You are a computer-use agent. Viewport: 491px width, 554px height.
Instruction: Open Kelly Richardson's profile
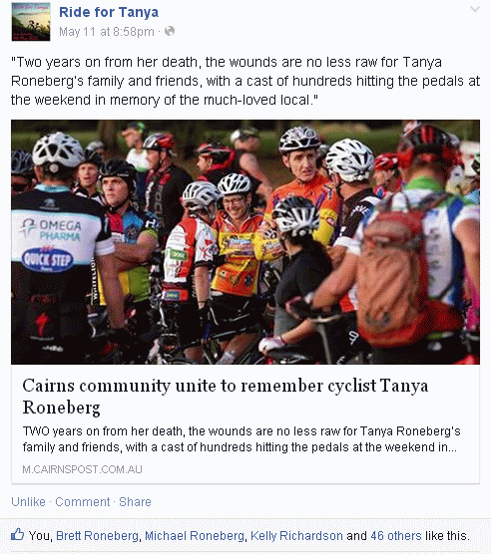pyautogui.click(x=296, y=536)
